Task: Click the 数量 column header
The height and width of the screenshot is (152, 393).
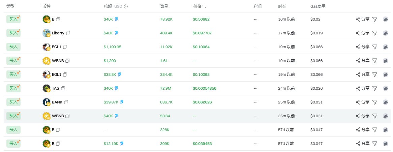Action: point(164,6)
